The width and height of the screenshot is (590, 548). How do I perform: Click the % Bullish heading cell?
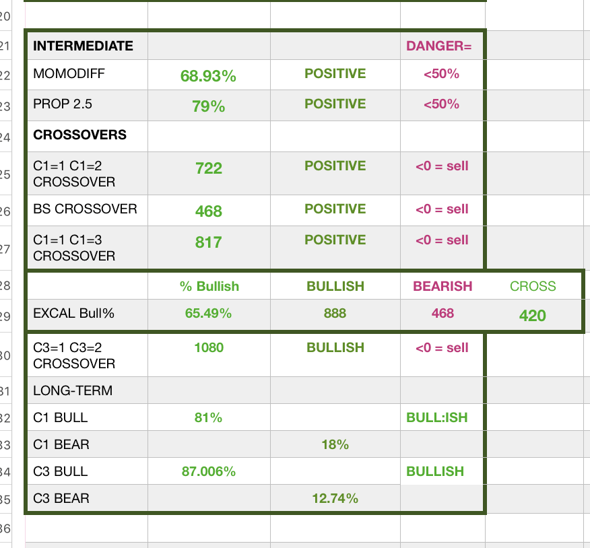tap(209, 286)
